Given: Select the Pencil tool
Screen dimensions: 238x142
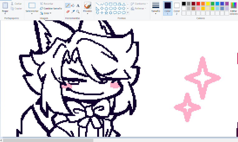Looking at the screenshot, I should coord(68,6).
